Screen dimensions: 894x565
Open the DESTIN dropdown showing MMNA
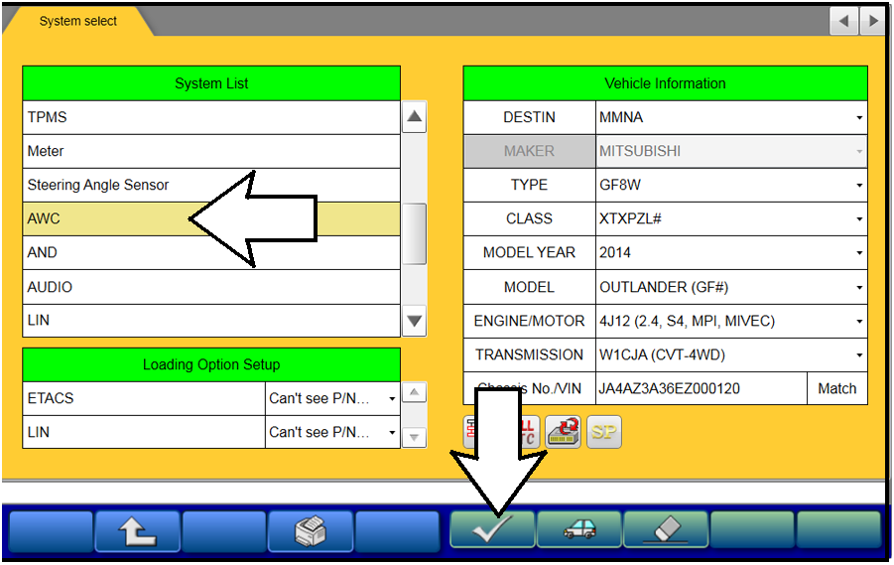[x=730, y=117]
